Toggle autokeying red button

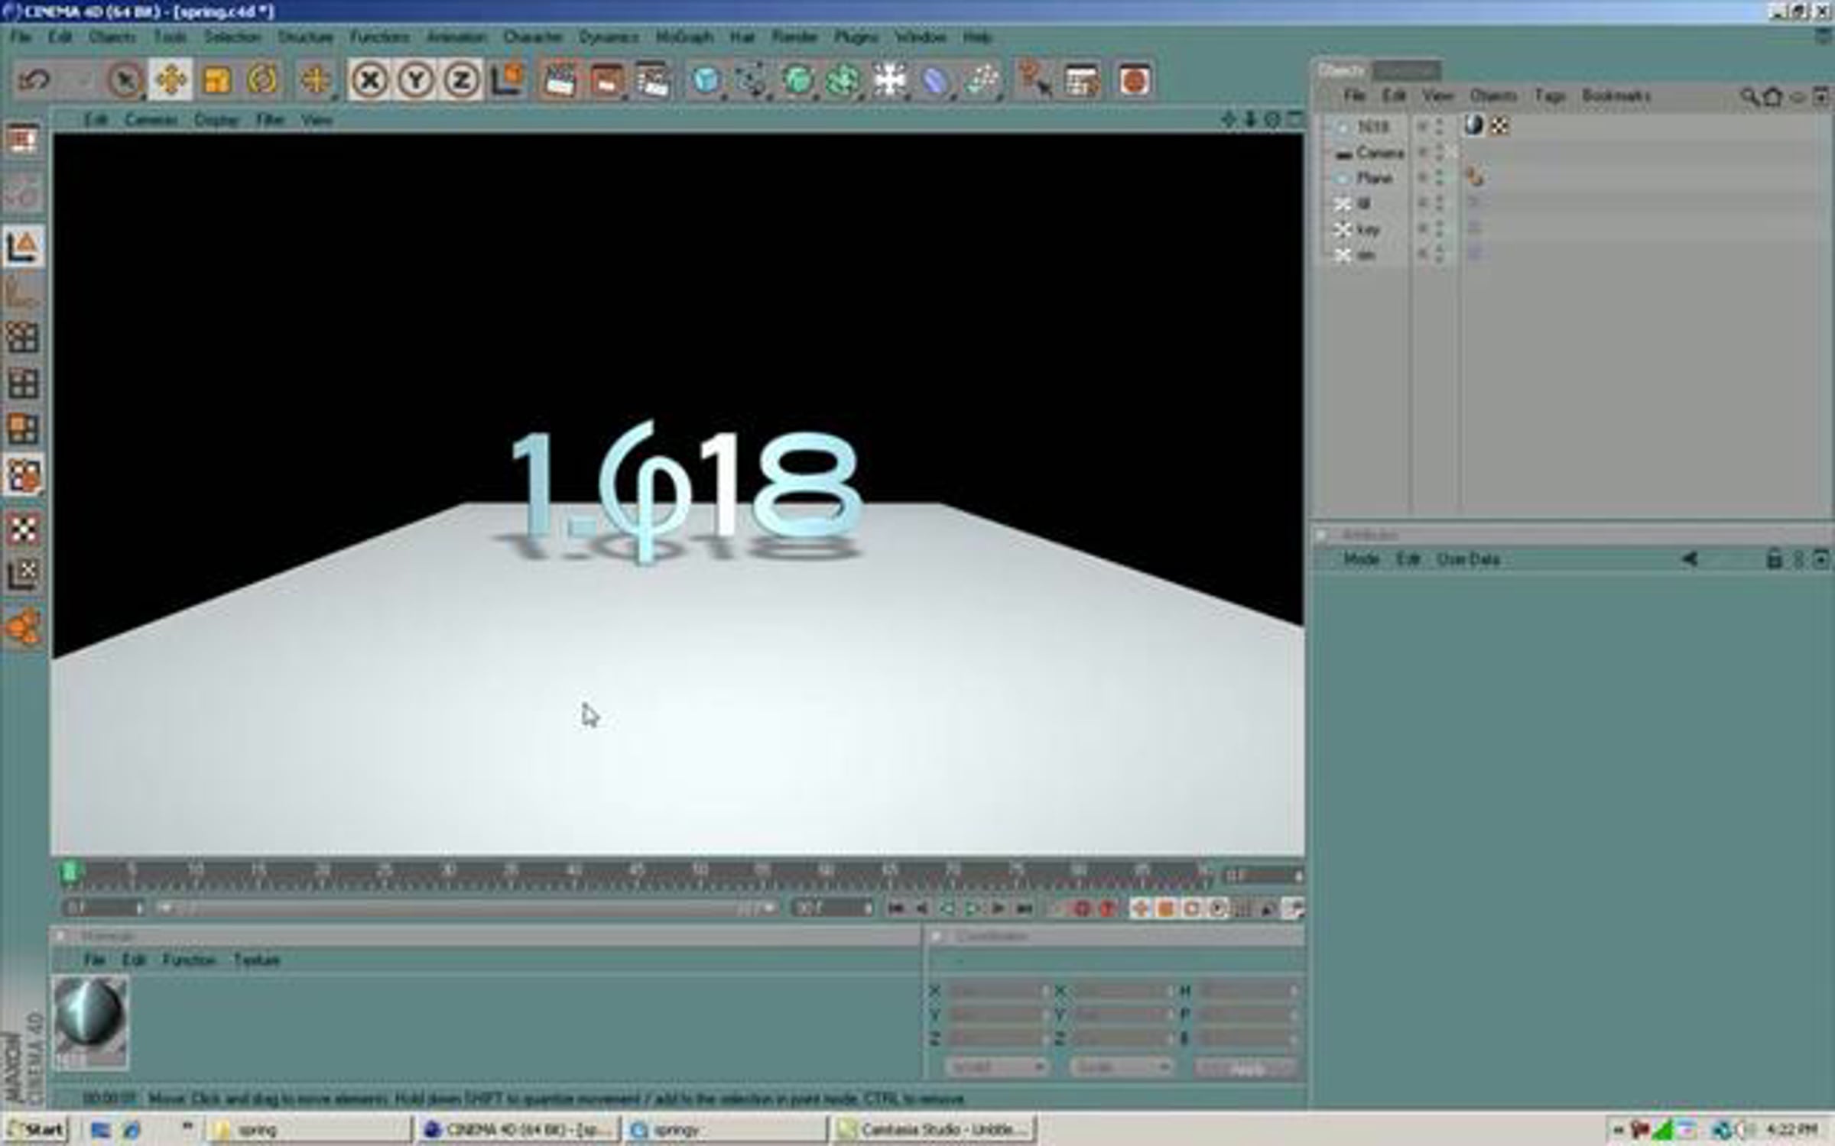[x=1107, y=908]
